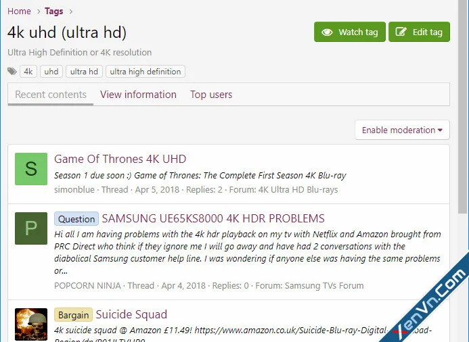Click 'Ultra High Definition or 4K resolution' description
This screenshot has height=342, width=469.
coord(80,52)
